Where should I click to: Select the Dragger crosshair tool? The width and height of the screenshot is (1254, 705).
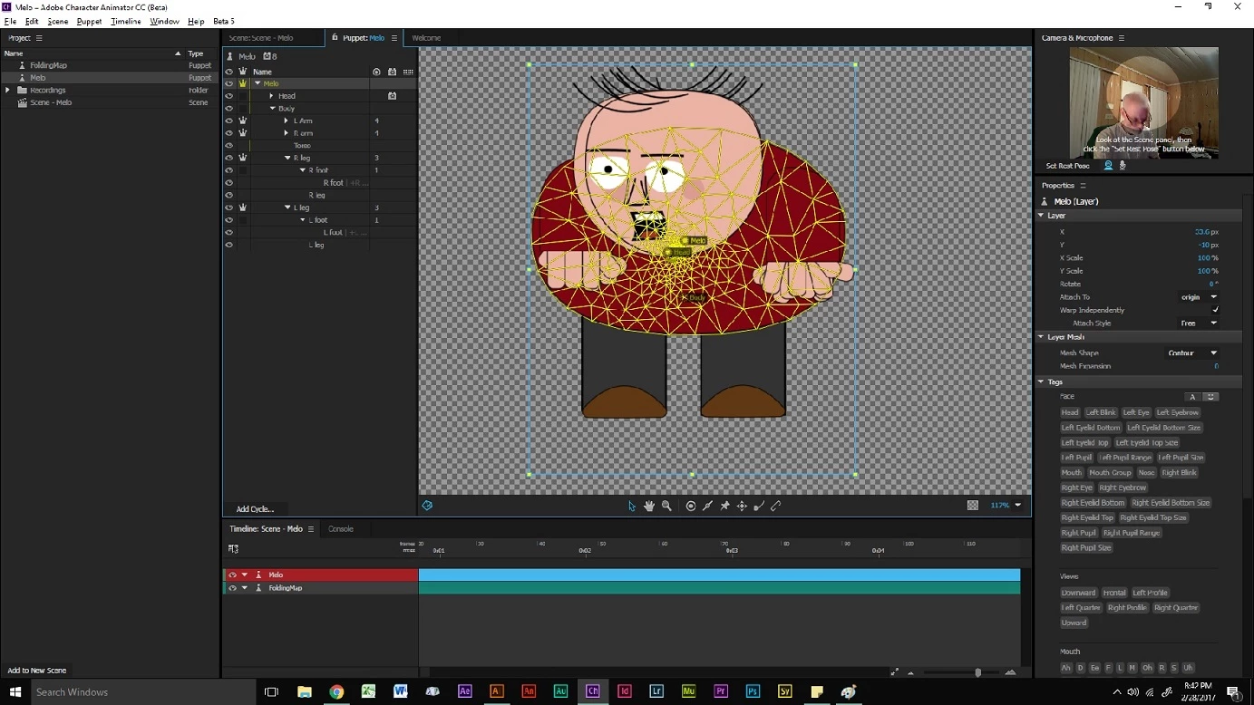click(742, 506)
